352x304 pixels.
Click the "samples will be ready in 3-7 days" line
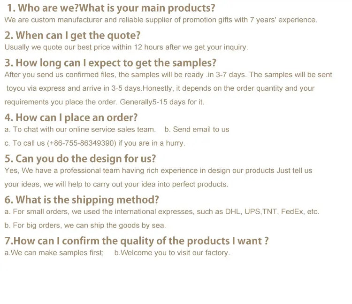168,75
